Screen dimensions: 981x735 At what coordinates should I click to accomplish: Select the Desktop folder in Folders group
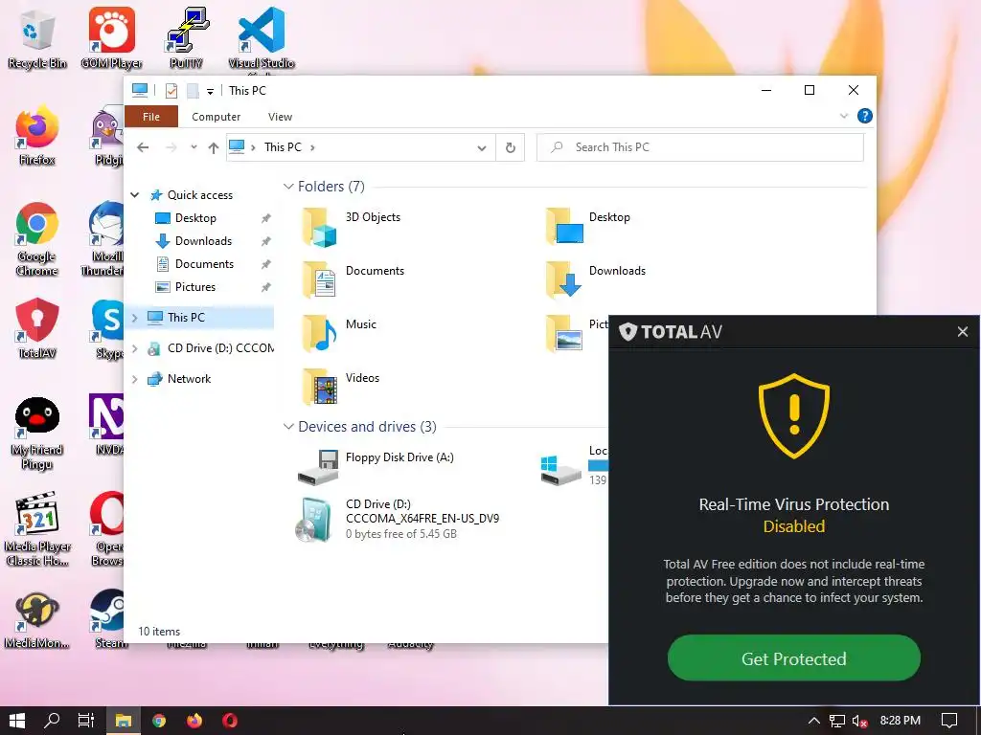[589, 226]
